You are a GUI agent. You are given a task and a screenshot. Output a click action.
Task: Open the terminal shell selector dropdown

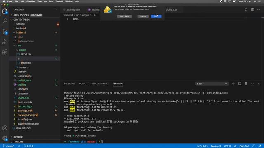click(x=212, y=83)
